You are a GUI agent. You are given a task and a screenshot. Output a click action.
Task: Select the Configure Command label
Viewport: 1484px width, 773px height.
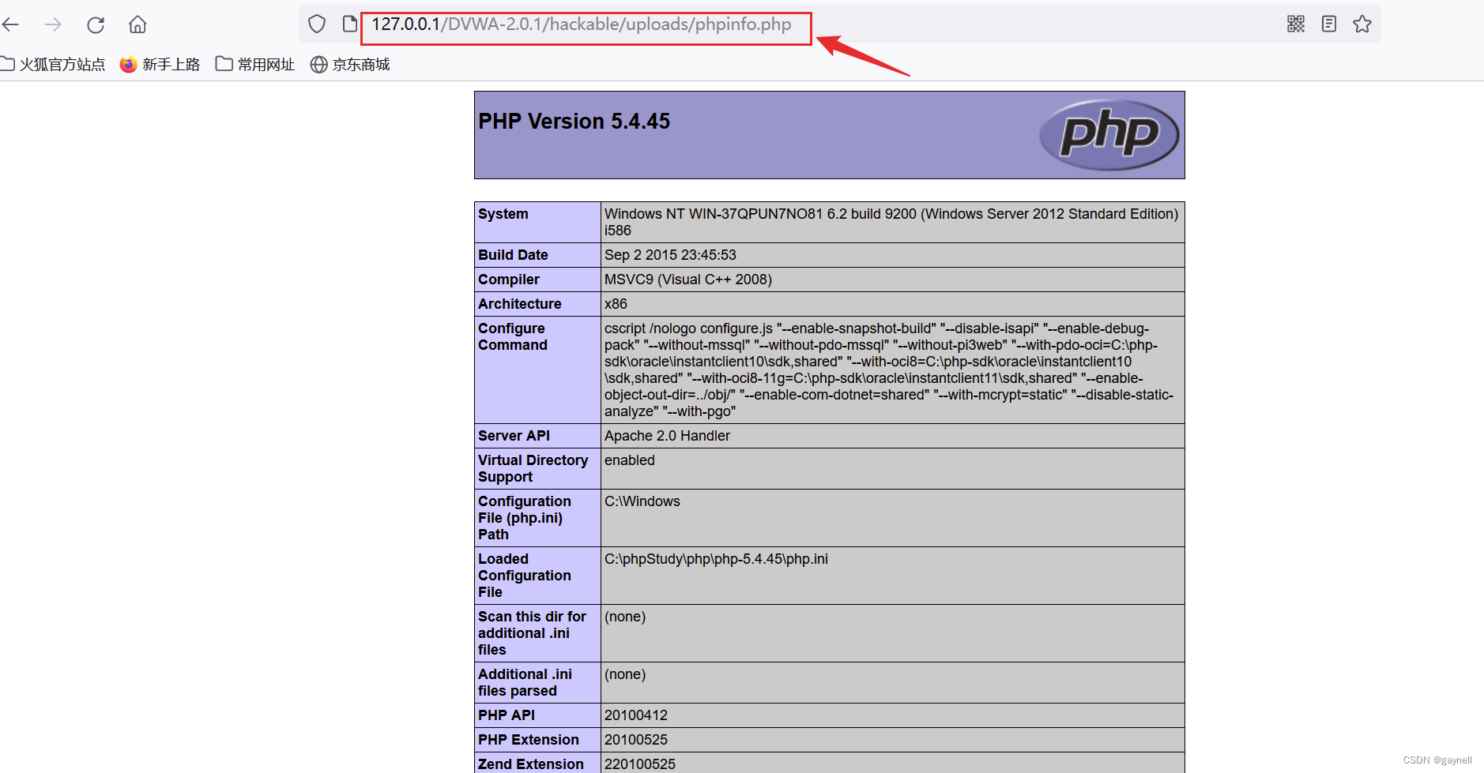pyautogui.click(x=513, y=336)
